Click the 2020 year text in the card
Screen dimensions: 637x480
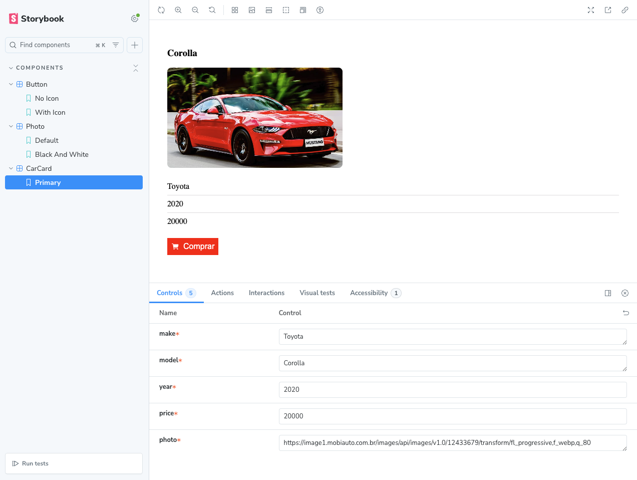click(x=175, y=204)
